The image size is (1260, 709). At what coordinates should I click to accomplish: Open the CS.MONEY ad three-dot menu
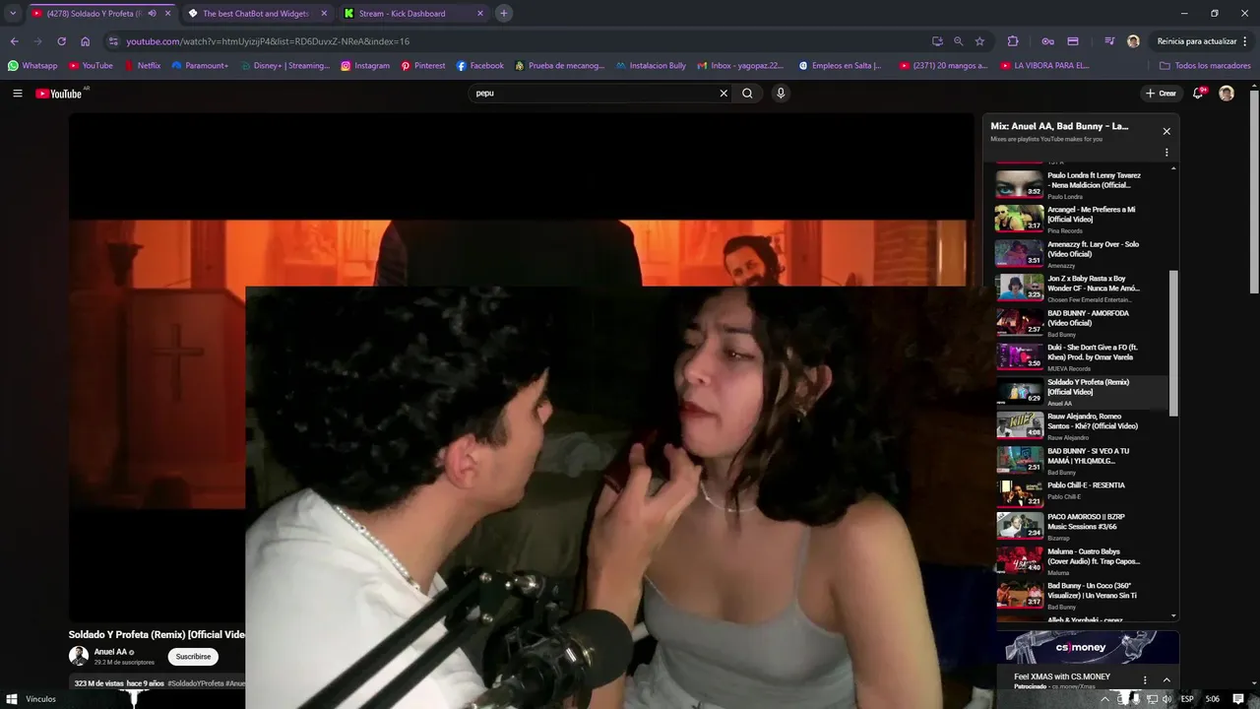click(1144, 679)
